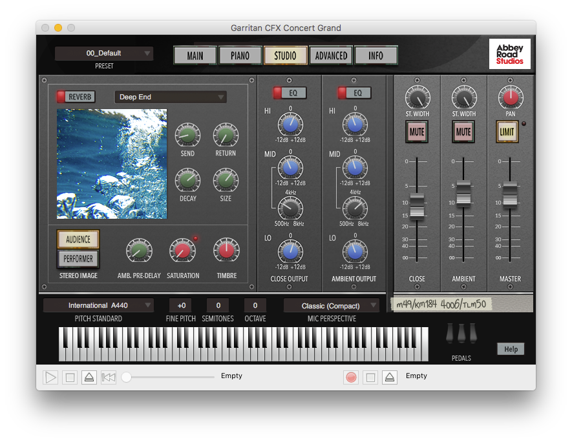Click the rewind-to-start transport button
Image resolution: width=572 pixels, height=442 pixels.
(109, 377)
